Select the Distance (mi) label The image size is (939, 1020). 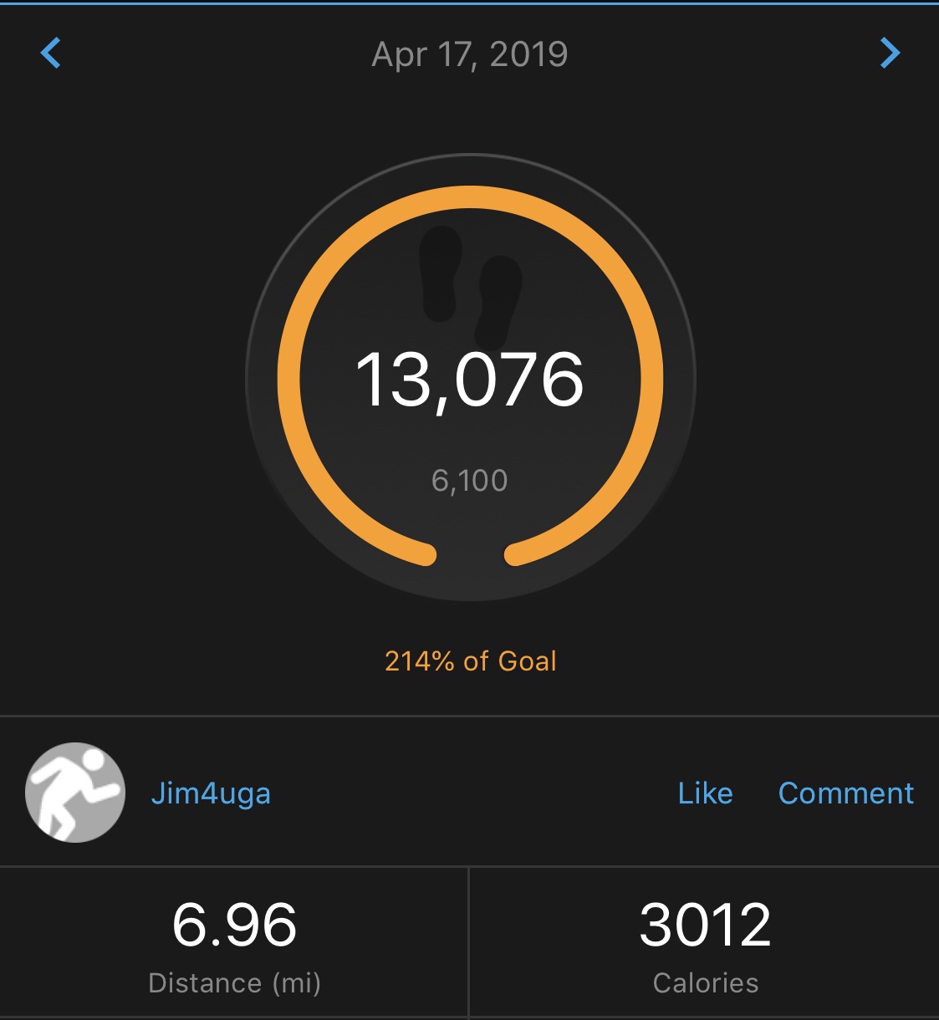point(234,983)
